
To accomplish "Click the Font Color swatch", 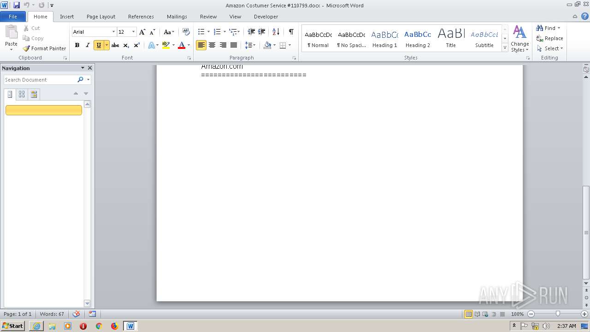I will [x=182, y=45].
